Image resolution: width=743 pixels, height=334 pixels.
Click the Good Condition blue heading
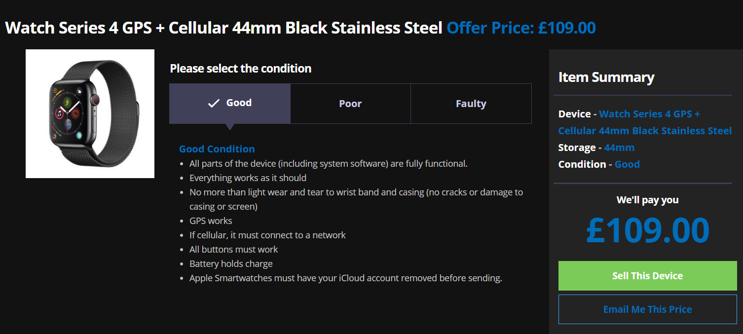(217, 149)
